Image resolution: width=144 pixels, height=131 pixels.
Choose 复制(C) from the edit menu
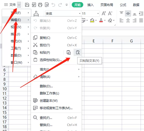[x=56, y=38]
